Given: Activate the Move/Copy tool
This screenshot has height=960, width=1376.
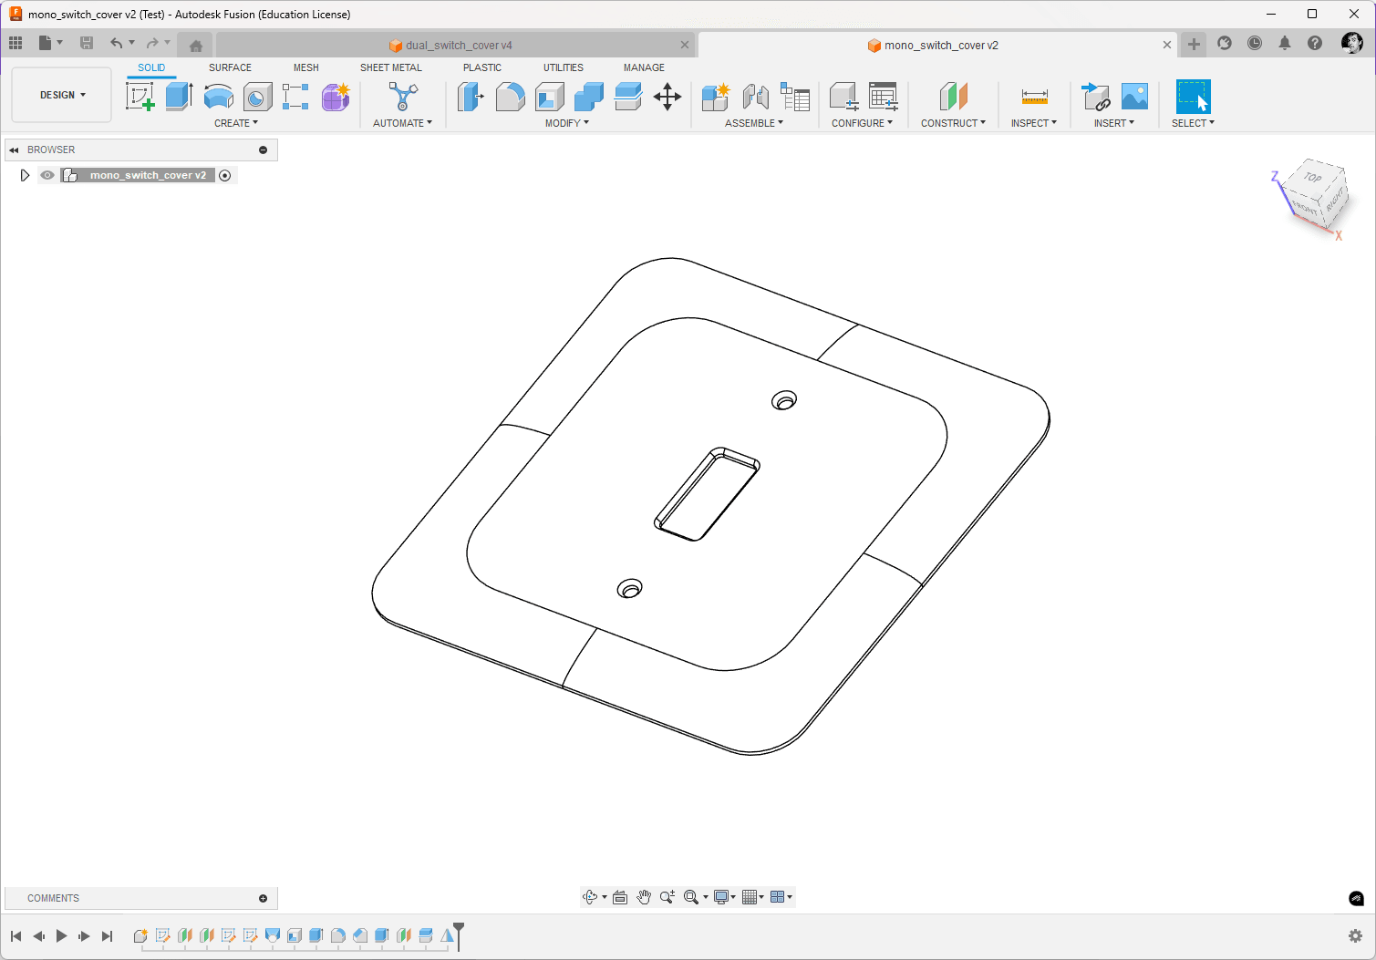Looking at the screenshot, I should (x=667, y=97).
